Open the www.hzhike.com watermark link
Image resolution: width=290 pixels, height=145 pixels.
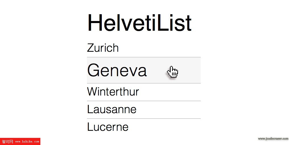[x=27, y=142]
